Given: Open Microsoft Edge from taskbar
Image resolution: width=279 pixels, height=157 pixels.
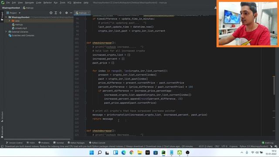Looking at the screenshot, I should point(123,153).
